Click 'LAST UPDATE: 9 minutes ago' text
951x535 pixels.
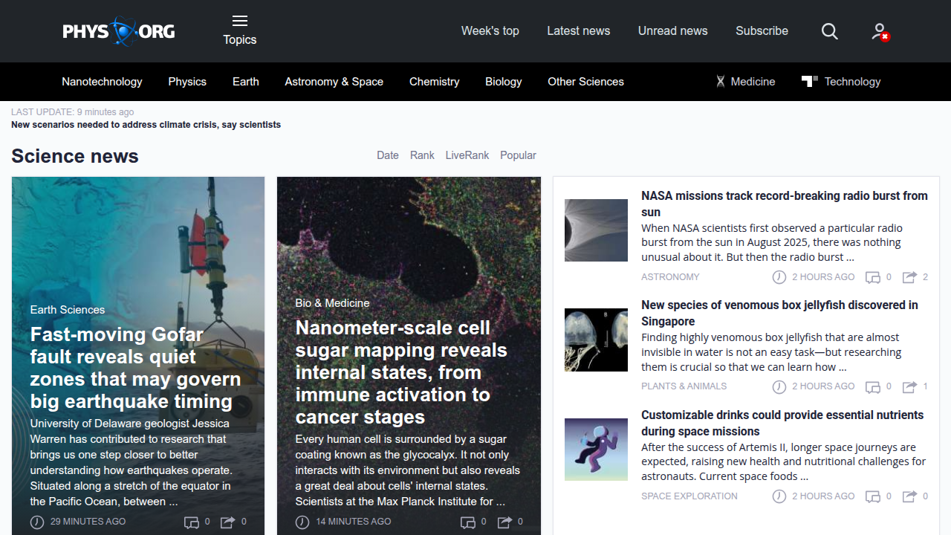pos(73,112)
